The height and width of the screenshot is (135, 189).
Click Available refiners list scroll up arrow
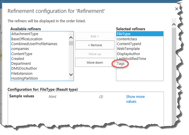(71, 38)
